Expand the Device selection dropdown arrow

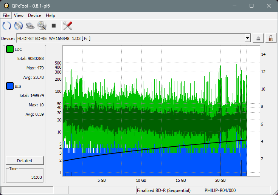click(x=247, y=38)
